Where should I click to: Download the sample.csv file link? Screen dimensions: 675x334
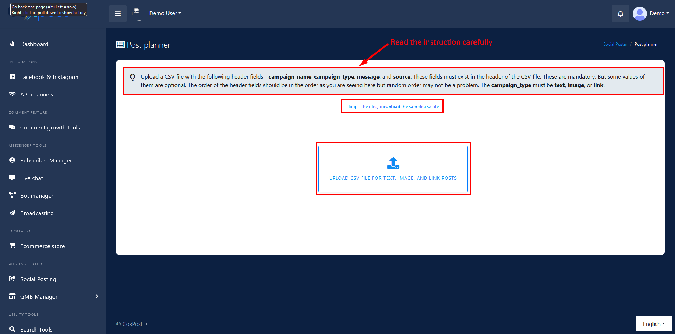tap(393, 107)
